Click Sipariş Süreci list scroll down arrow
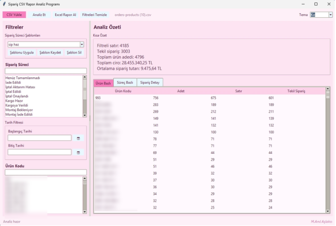The height and width of the screenshot is (226, 336). tap(85, 115)
